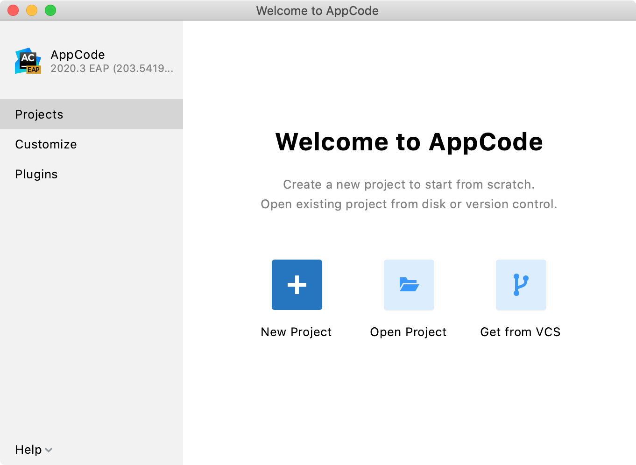Maximize the window with green button
Image resolution: width=636 pixels, height=465 pixels.
(50, 10)
